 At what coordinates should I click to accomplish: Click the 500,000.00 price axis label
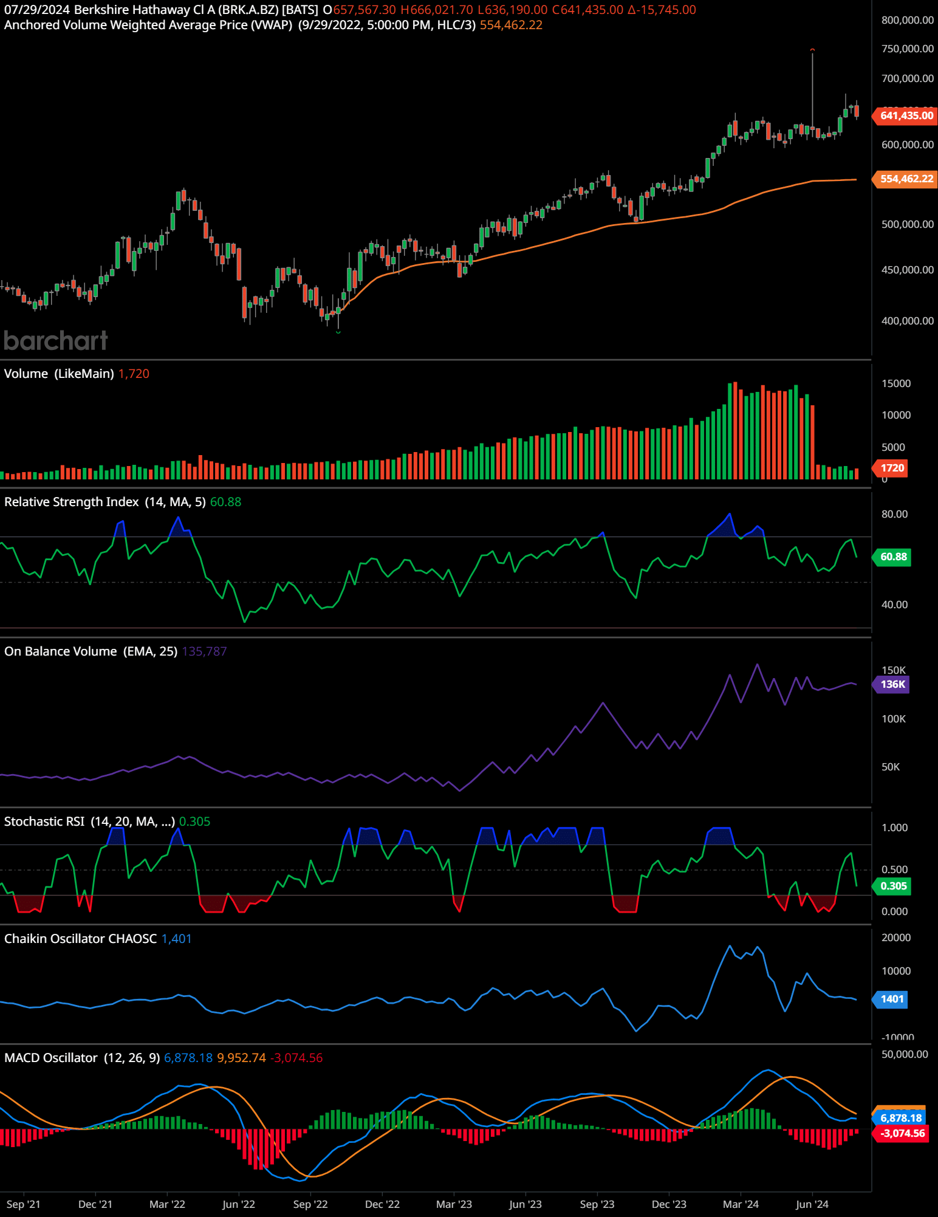(x=908, y=224)
